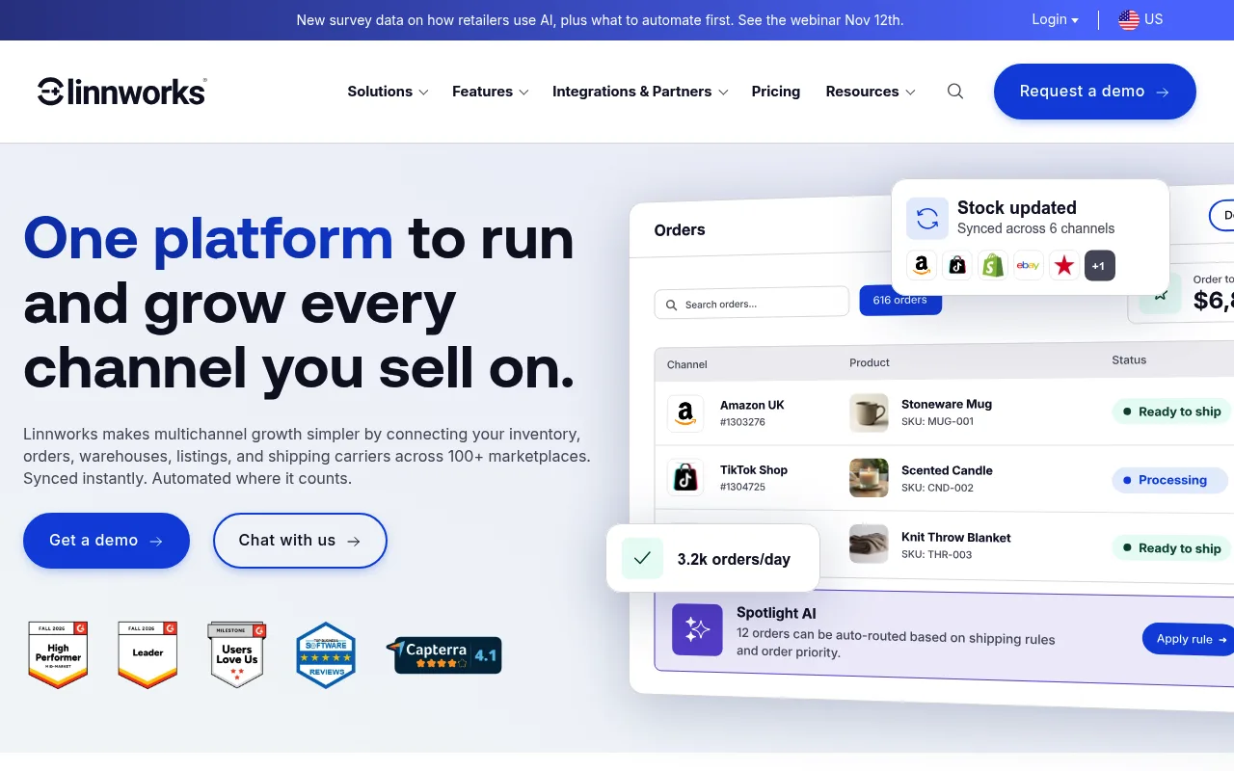Click the Amazon UK row logo icon
Image resolution: width=1234 pixels, height=771 pixels.
pos(685,413)
